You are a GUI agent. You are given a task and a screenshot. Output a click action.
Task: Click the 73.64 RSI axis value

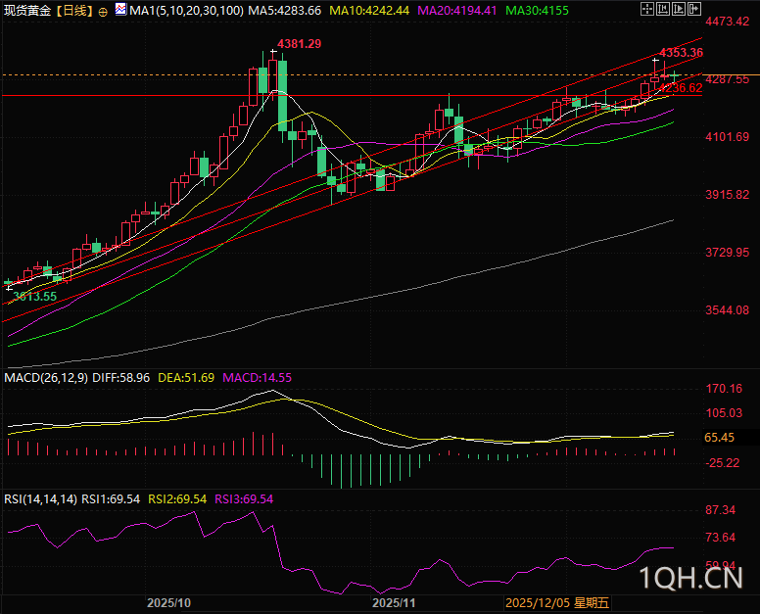coord(720,537)
